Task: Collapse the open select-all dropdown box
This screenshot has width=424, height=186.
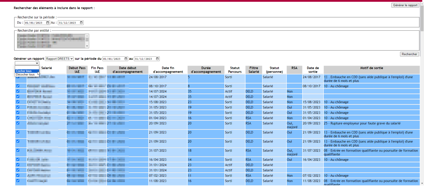Action: pyautogui.click(x=27, y=63)
